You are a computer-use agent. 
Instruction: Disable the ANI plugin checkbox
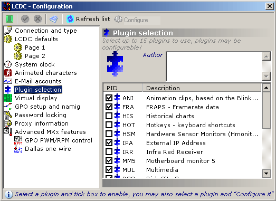click(109, 98)
